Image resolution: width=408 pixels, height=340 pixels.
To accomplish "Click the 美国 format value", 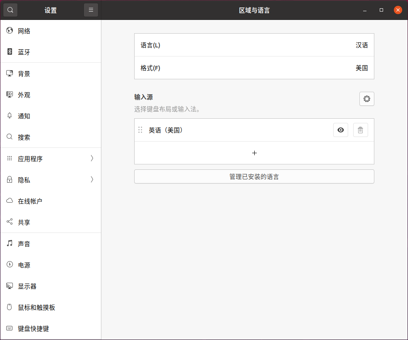I will [362, 68].
